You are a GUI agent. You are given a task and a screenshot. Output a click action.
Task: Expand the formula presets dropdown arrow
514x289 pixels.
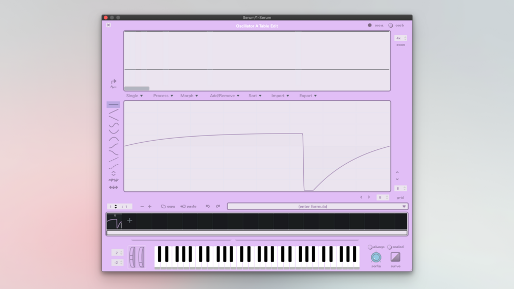pyautogui.click(x=404, y=207)
